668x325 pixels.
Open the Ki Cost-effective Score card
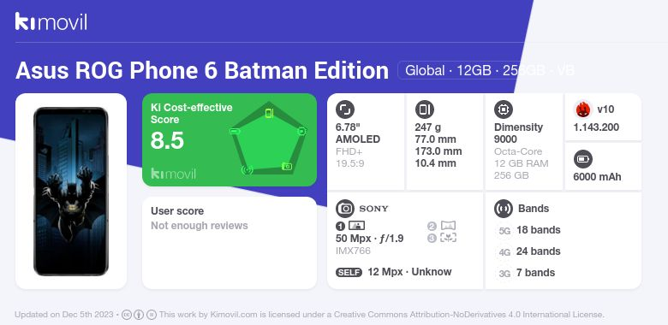230,139
